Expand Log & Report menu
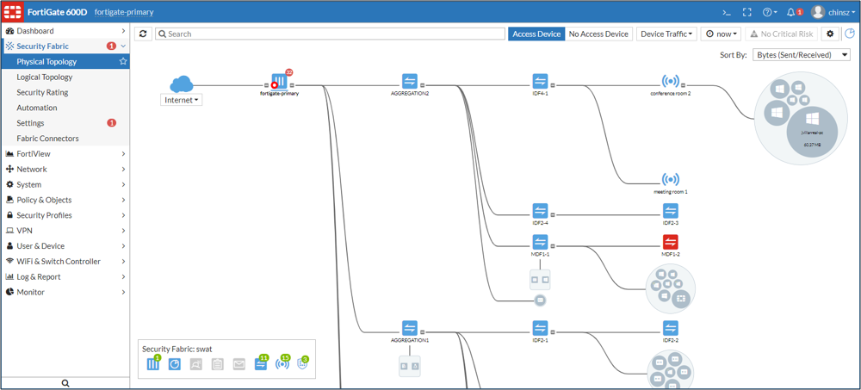The height and width of the screenshot is (390, 861). coord(65,277)
